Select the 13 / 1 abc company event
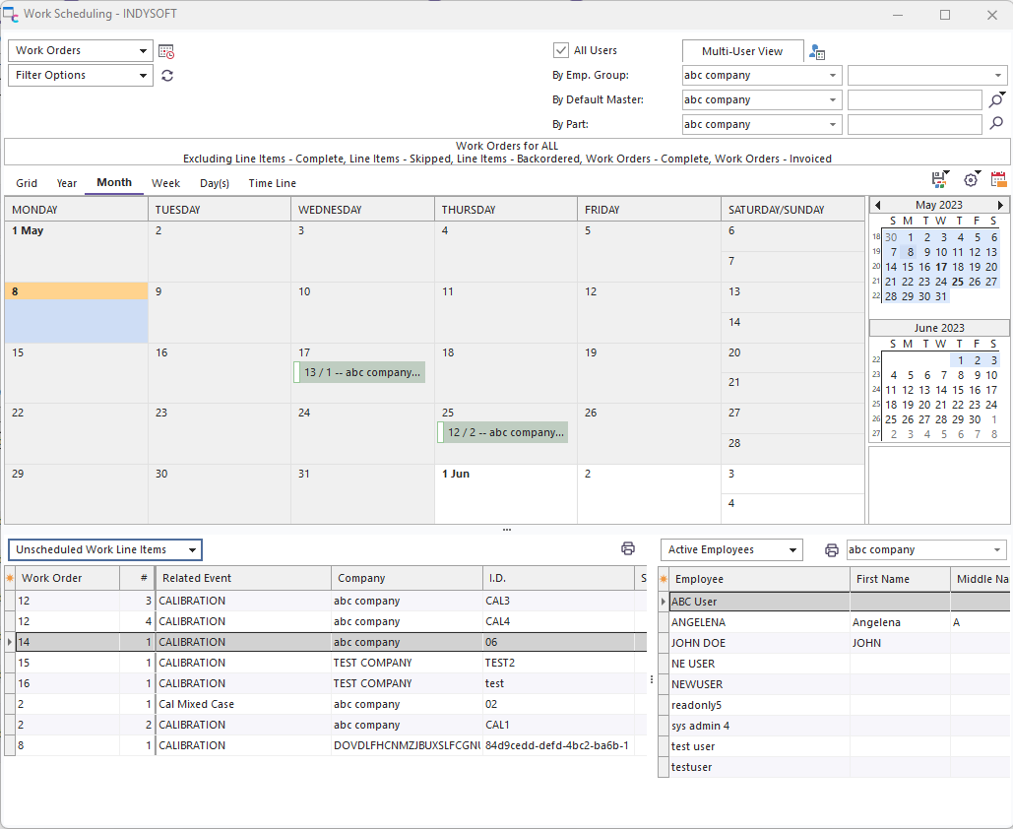 [x=360, y=372]
